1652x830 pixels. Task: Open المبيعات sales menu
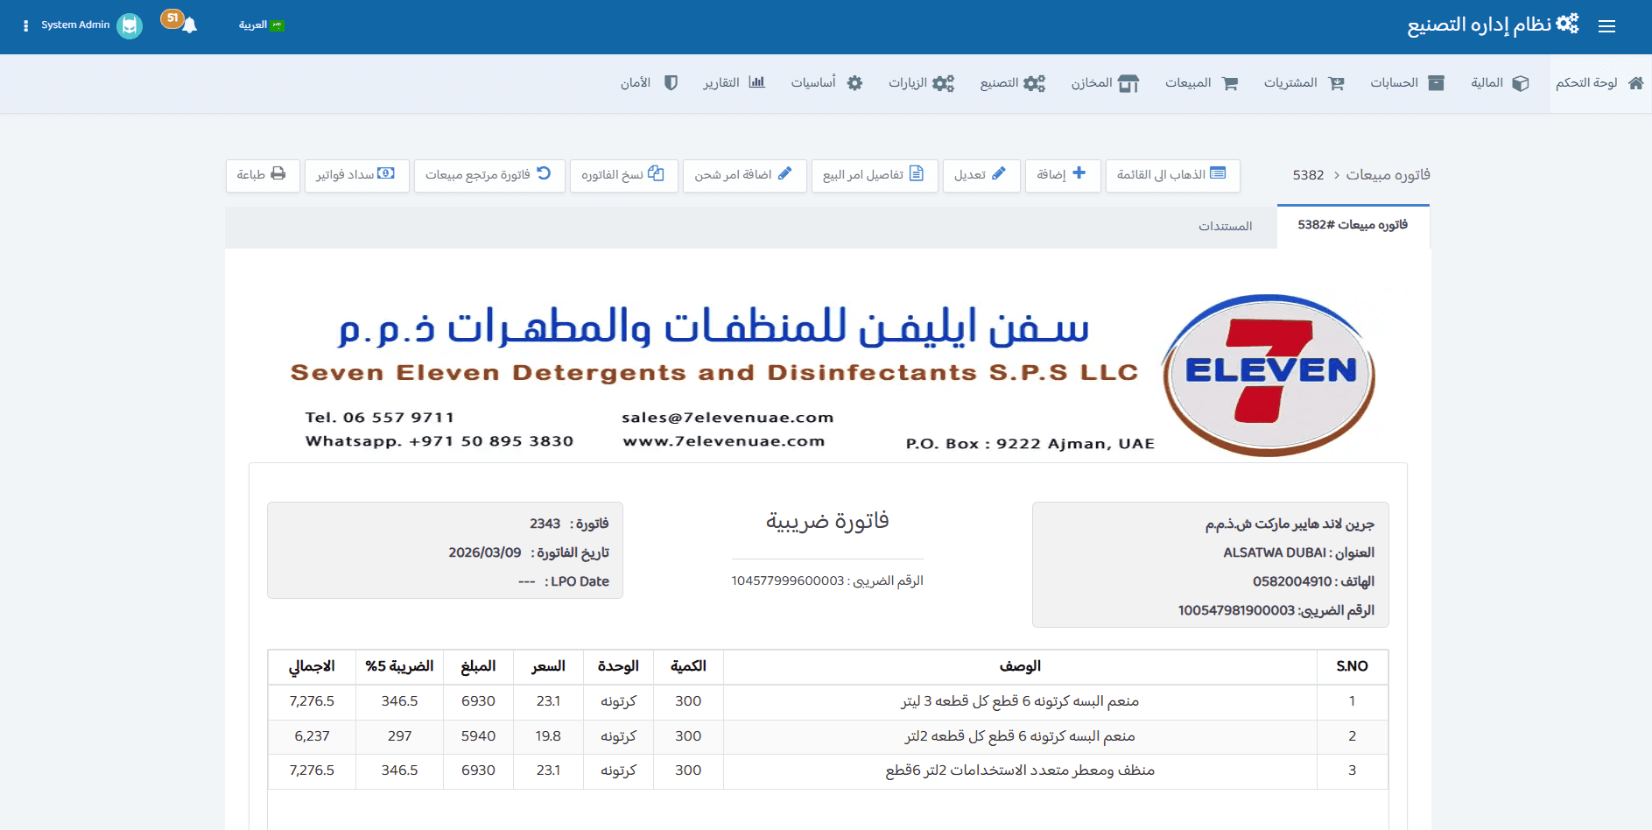tap(1201, 83)
